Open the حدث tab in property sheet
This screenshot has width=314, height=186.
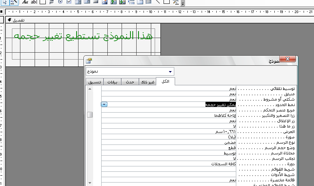click(130, 82)
